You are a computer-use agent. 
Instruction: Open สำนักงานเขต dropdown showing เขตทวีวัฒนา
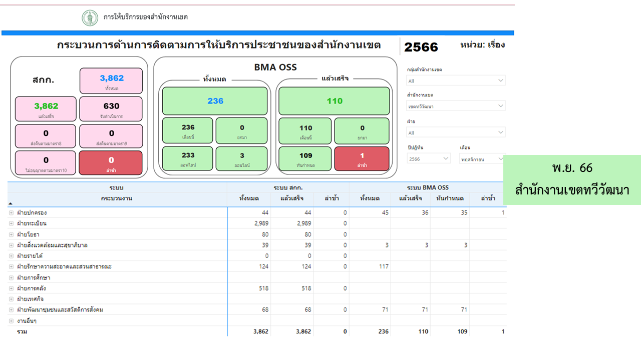click(456, 106)
